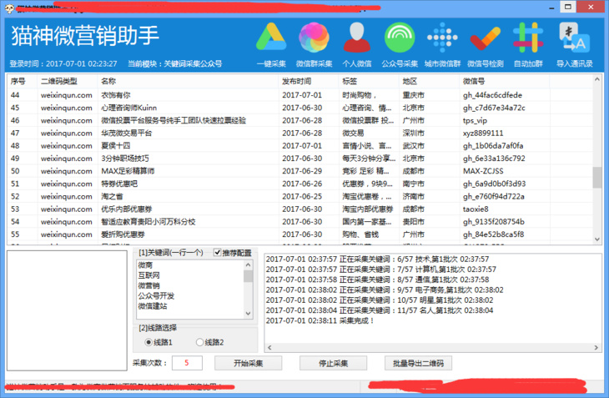
Task: Sort by the 二维码类型 column header
Action: tap(68, 81)
